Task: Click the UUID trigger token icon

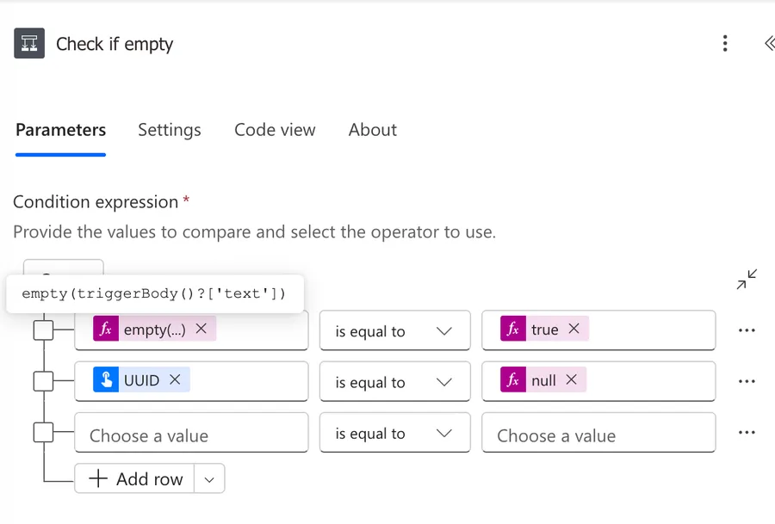Action: (x=106, y=379)
